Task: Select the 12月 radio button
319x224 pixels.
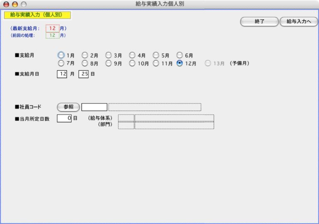Action: pyautogui.click(x=180, y=63)
